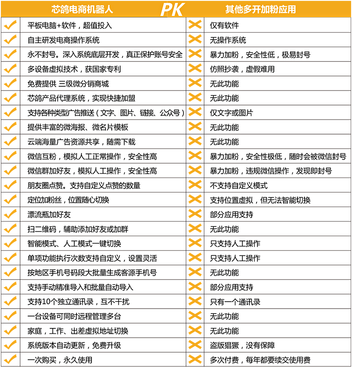The image size is (352, 368).
Task: Click the text 一台设备可同时远程管理多台
Action: [74, 317]
